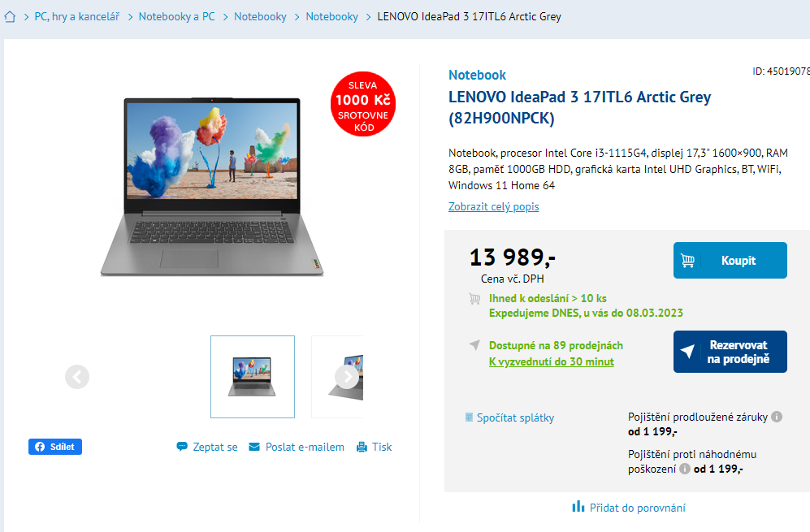Screen dimensions: 810x532
Task: Open Notebooky a PC breadcrumb
Action: pos(176,16)
